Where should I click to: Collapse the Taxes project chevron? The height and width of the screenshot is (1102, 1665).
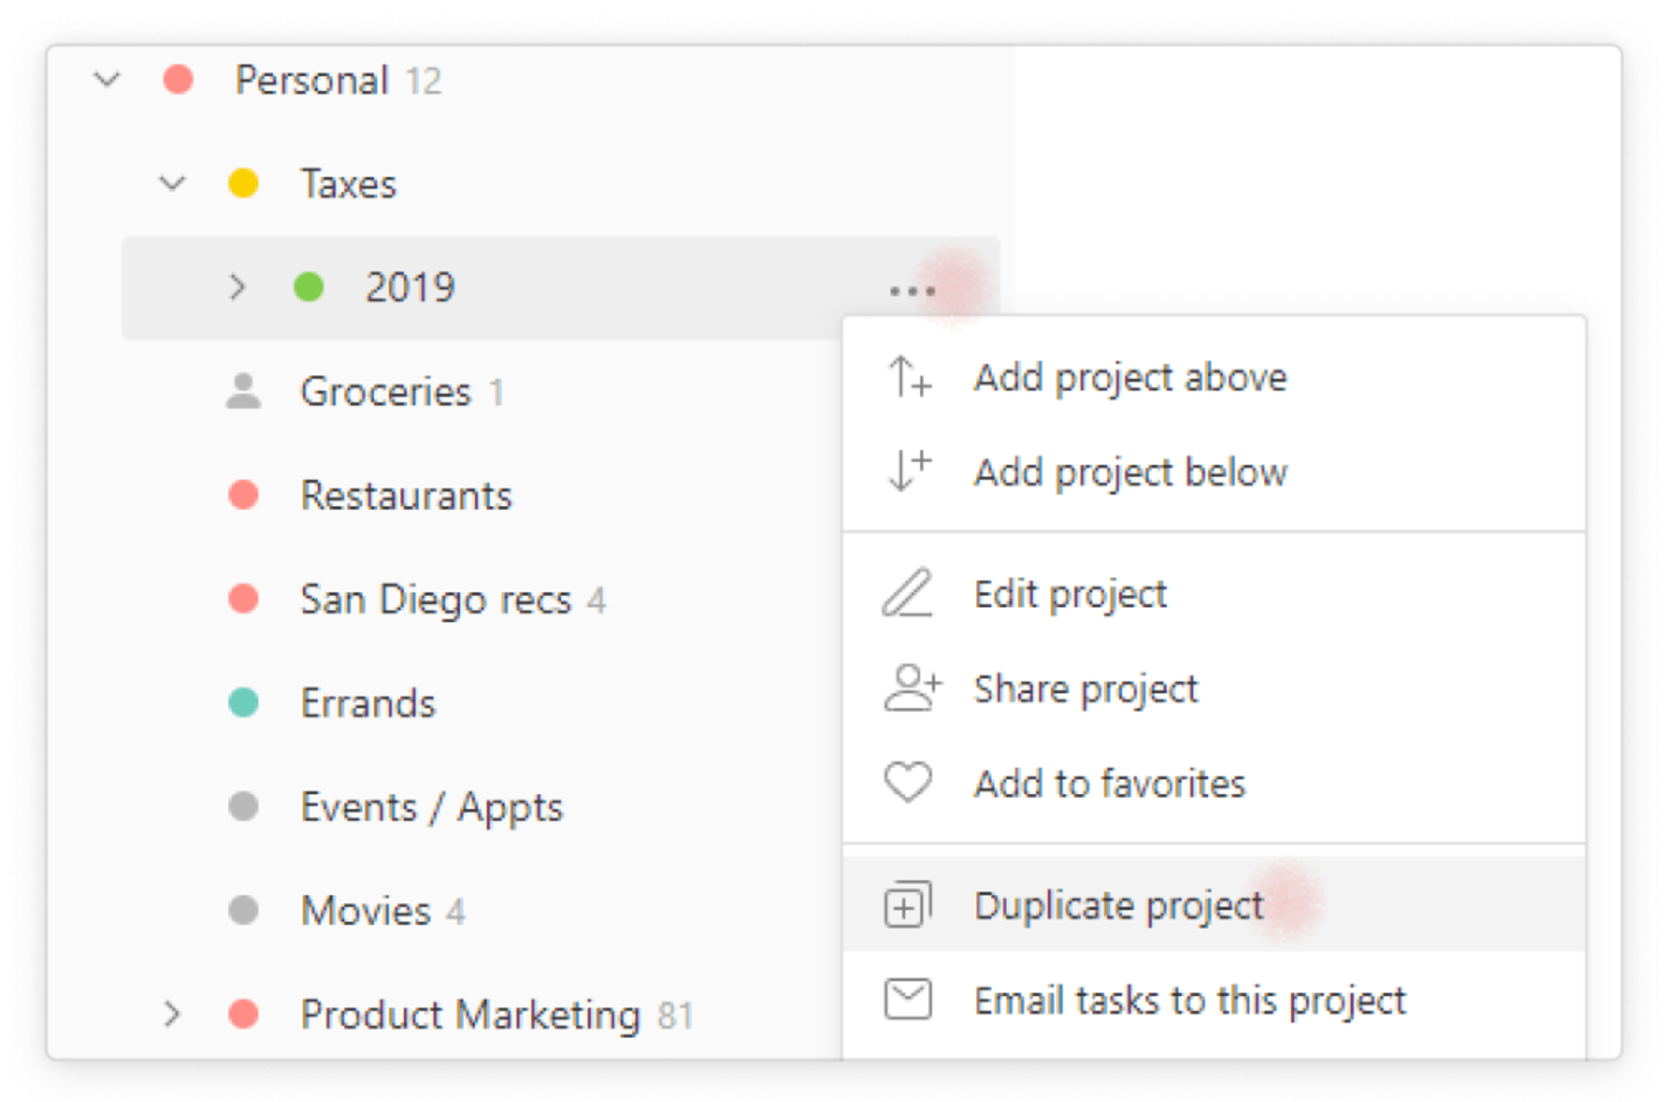pyautogui.click(x=172, y=183)
